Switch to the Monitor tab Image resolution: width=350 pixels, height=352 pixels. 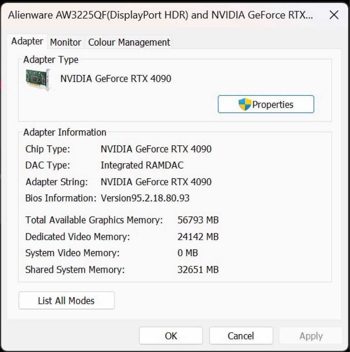[x=65, y=42]
